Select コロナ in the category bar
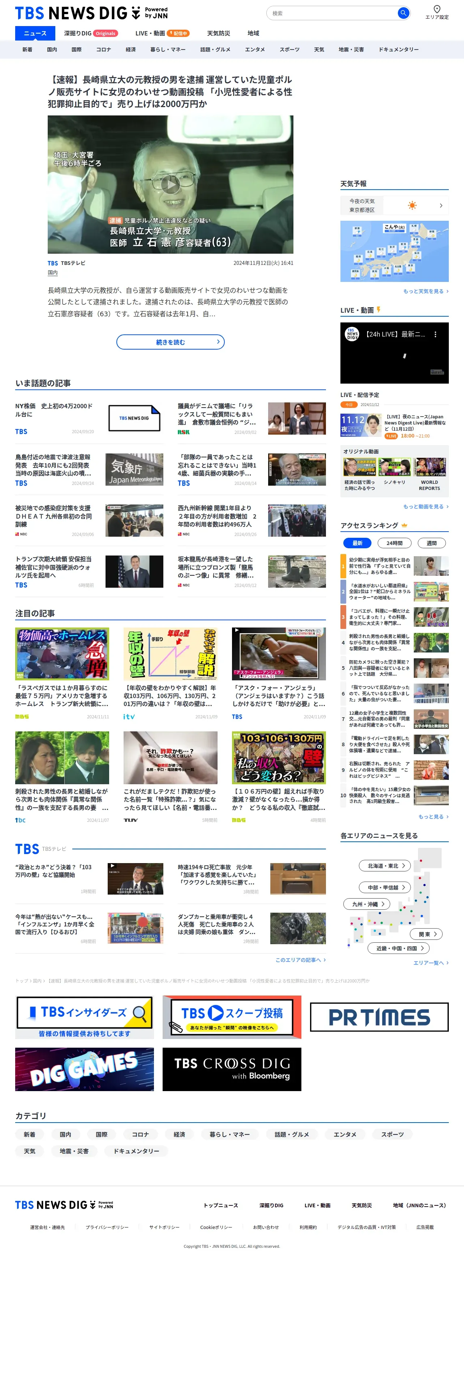 click(x=104, y=49)
